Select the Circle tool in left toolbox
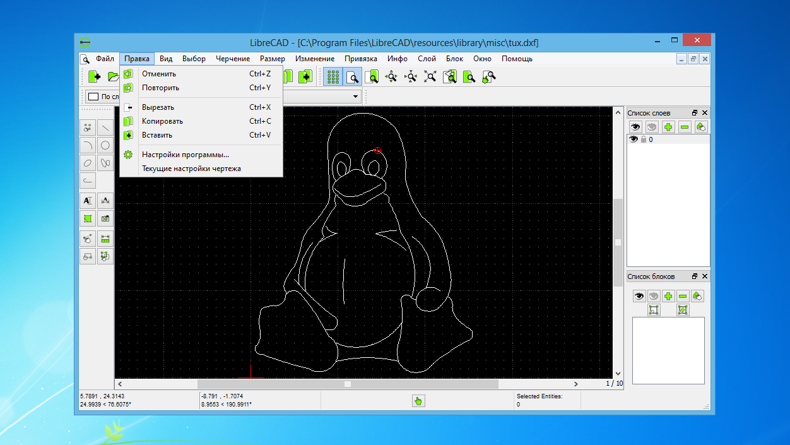The image size is (790, 445). point(105,145)
